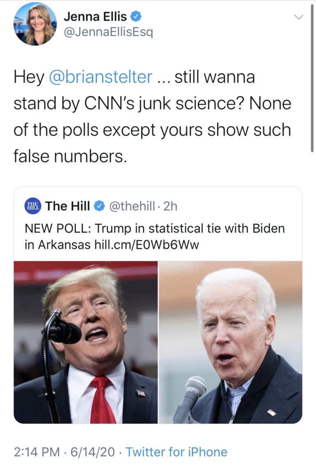Click the Jenna Ellis display name
316x469 pixels.
click(x=95, y=16)
